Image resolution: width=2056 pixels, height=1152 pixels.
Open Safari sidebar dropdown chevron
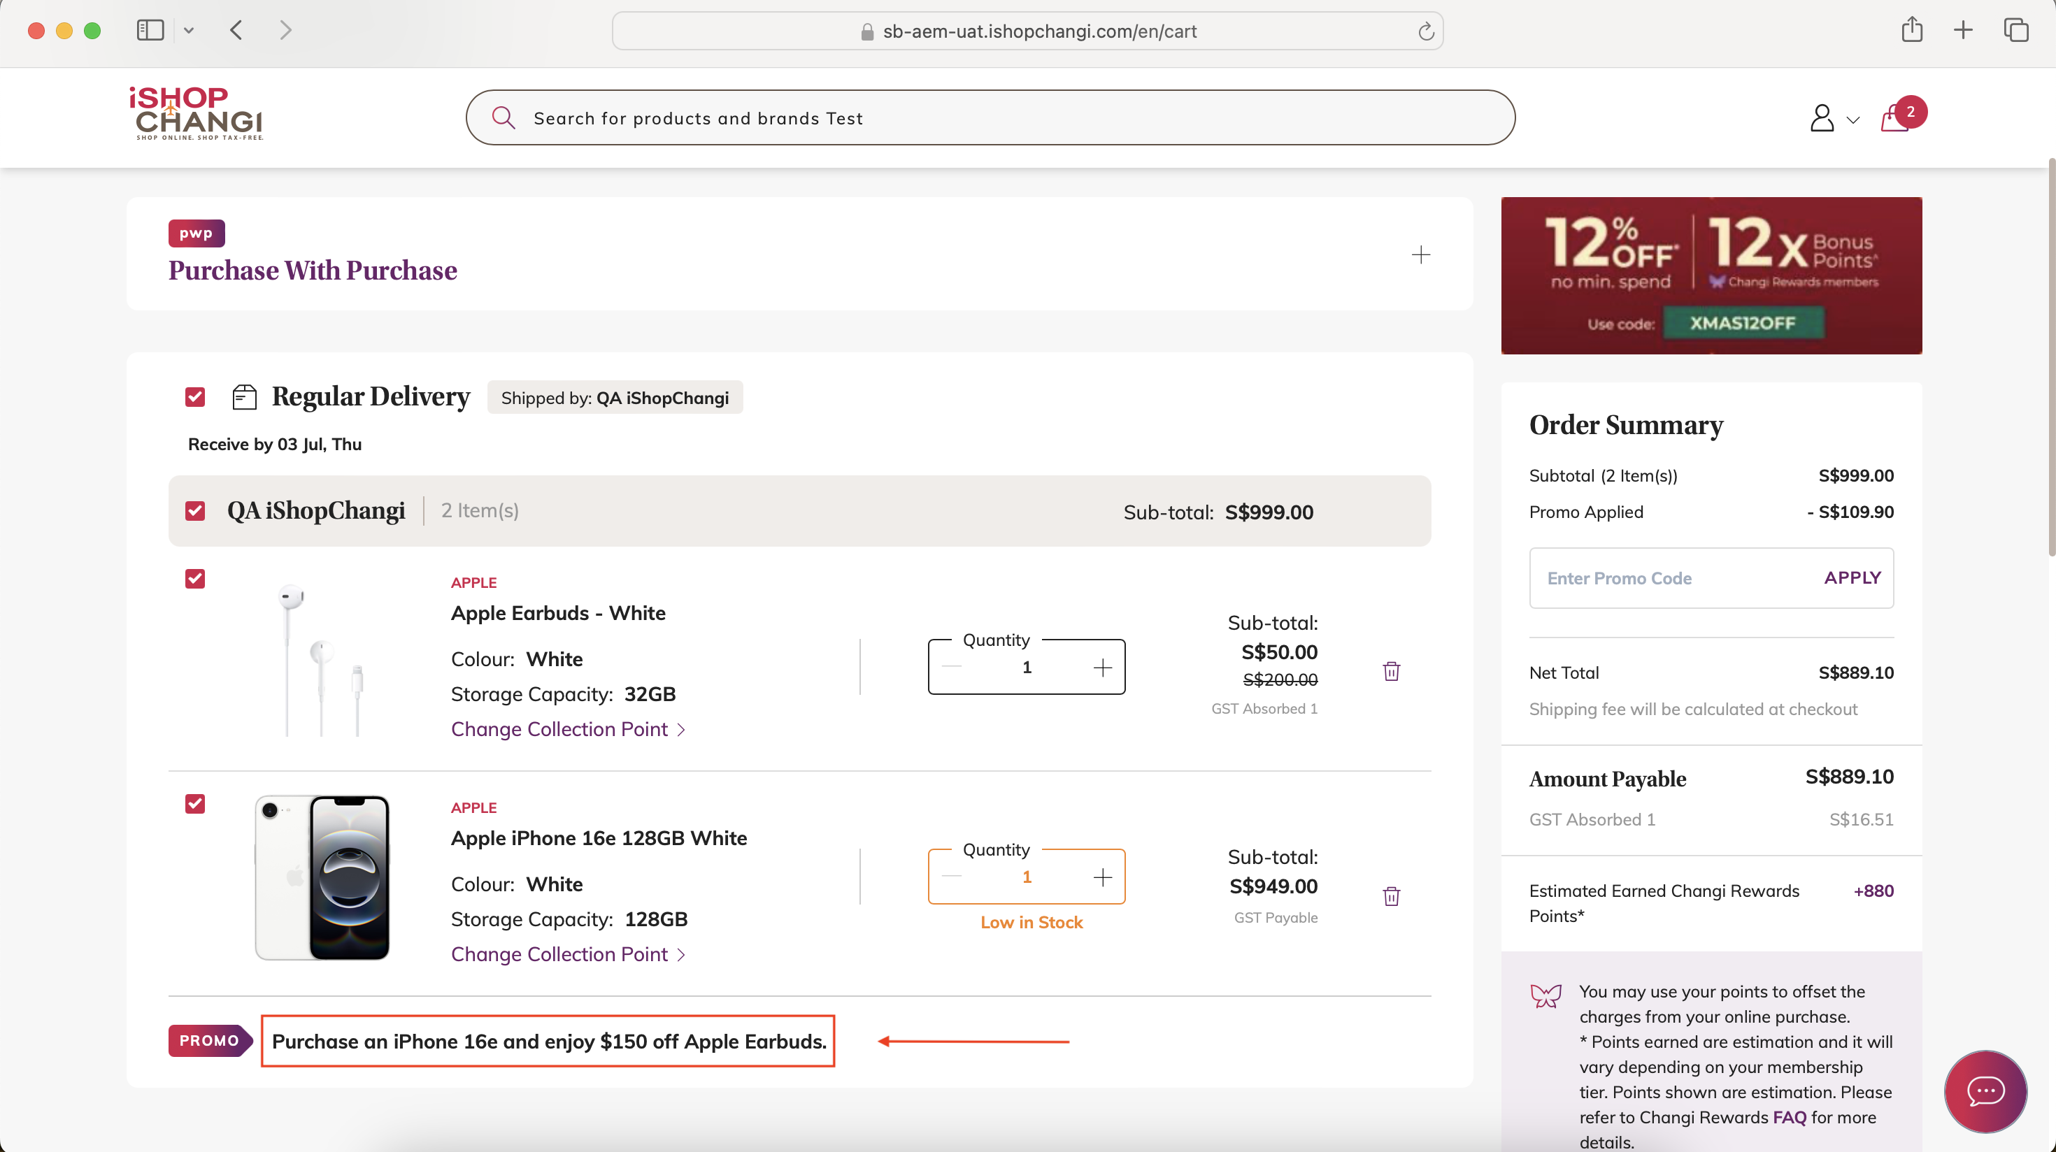(x=188, y=30)
